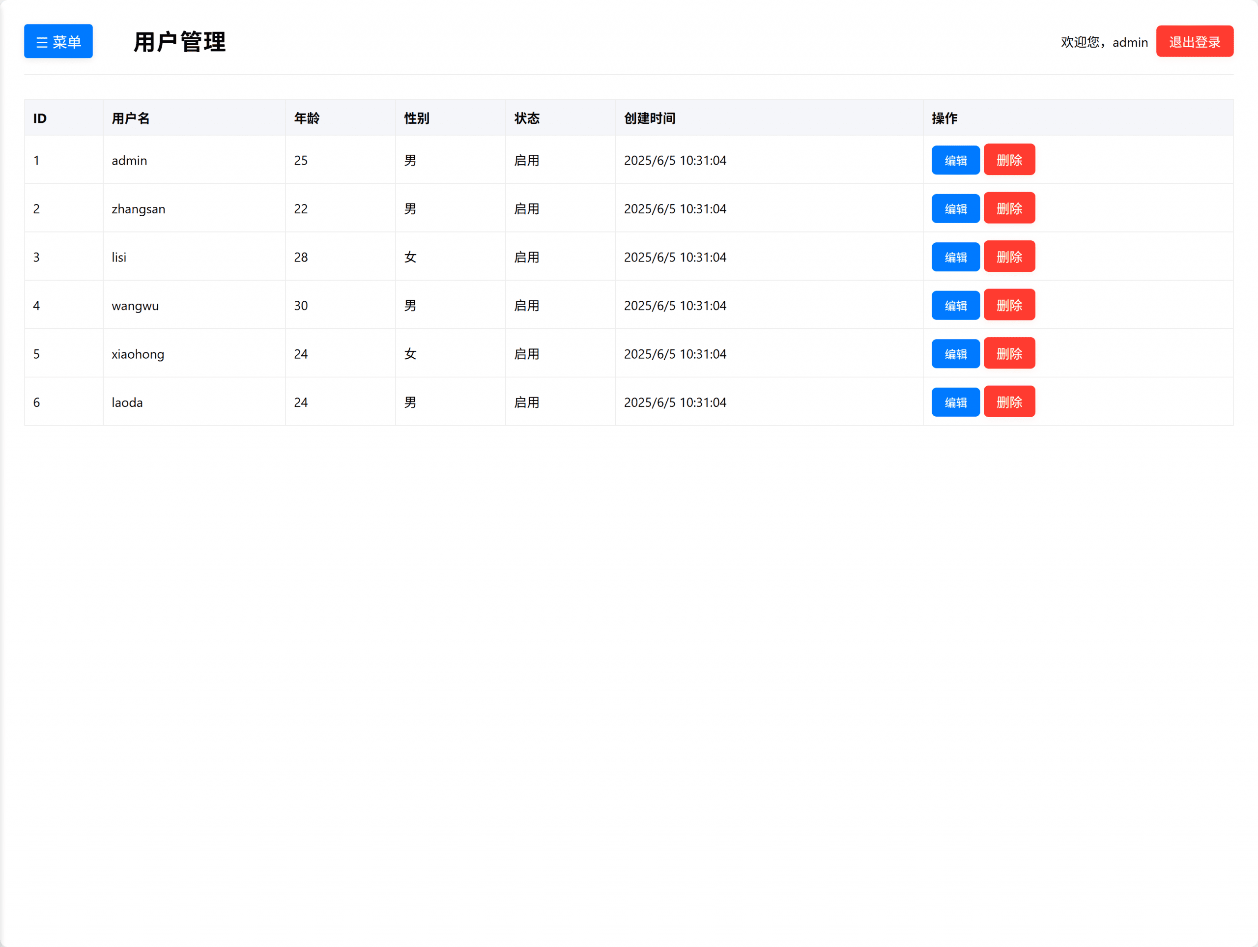Edit the zhangsan user record
Screen dimensions: 1258x947
(x=955, y=208)
